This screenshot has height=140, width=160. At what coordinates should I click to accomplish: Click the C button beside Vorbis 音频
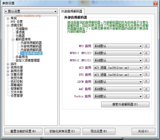click(x=146, y=96)
